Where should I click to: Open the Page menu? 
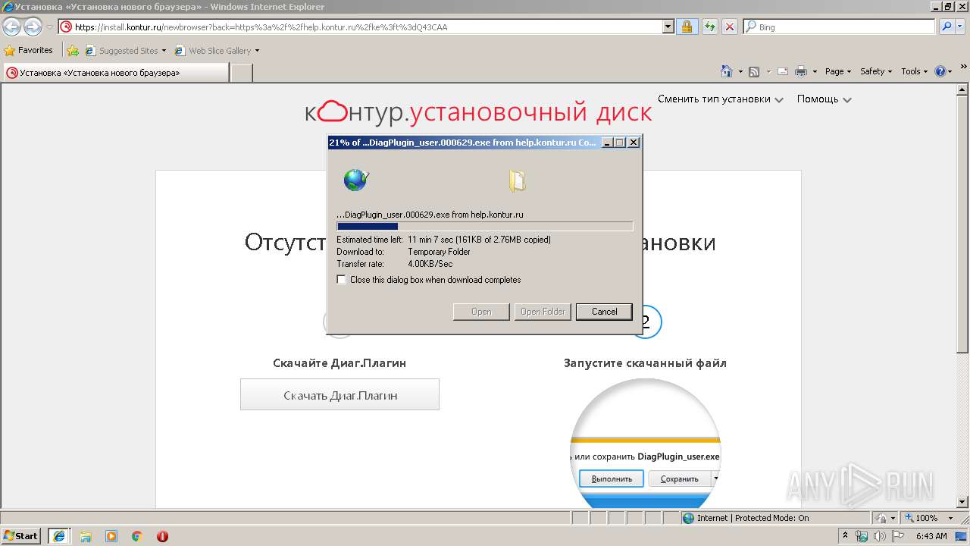pyautogui.click(x=837, y=71)
